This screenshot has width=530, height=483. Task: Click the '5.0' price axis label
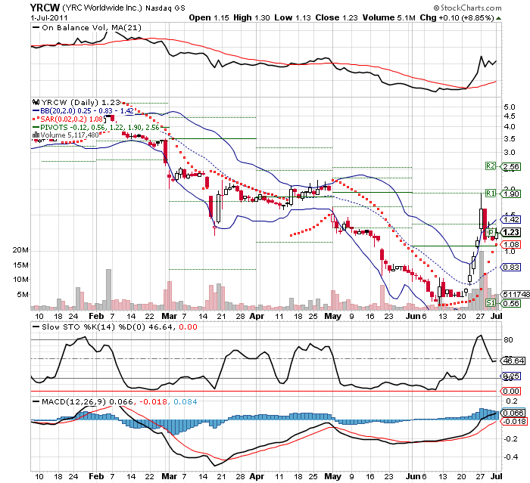coord(510,107)
